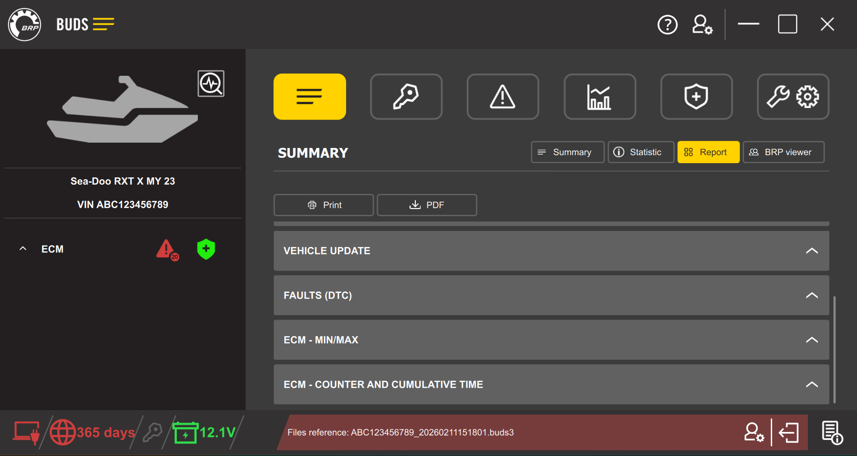The width and height of the screenshot is (857, 456).
Task: Click the logout icon in footer
Action: [789, 432]
